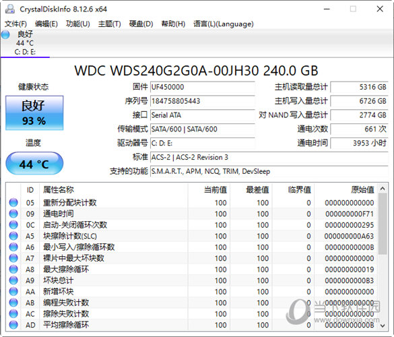394x337 pixels.
Task: Click the 对 NAND 写入量总计 value 2774 GB
Action: point(360,115)
